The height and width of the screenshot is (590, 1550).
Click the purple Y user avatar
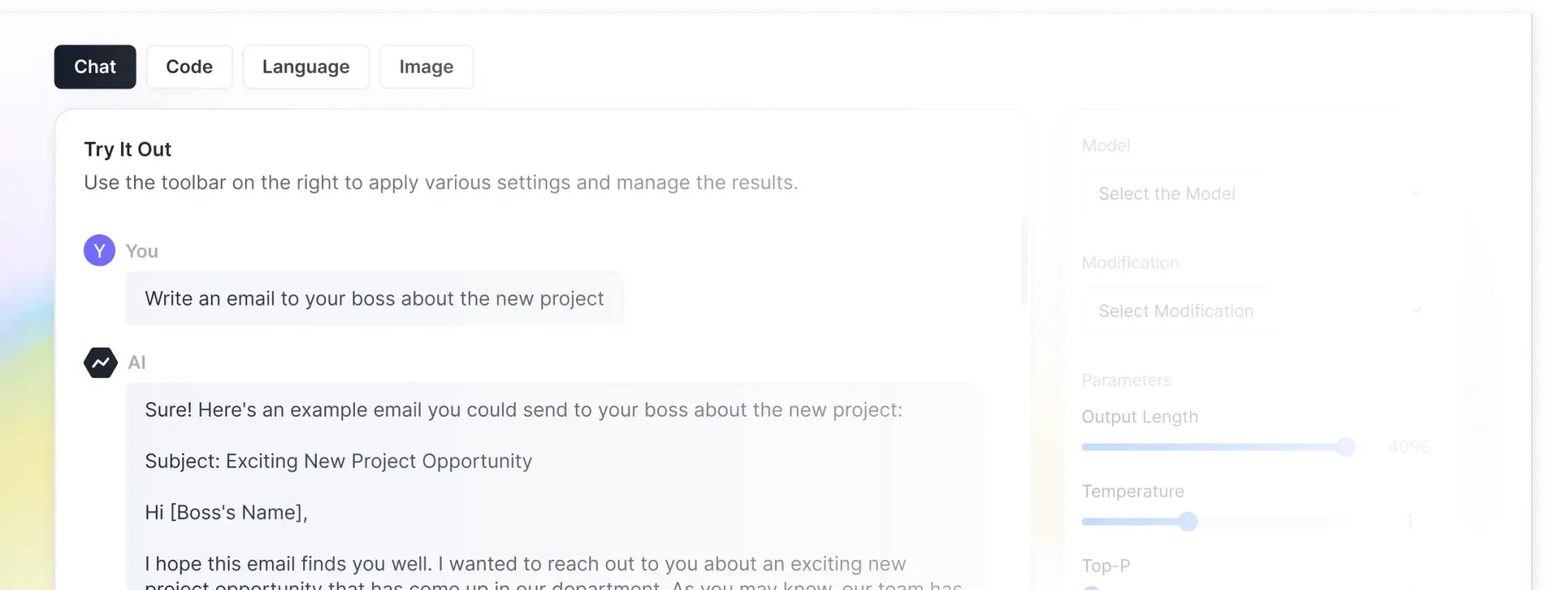click(x=99, y=251)
